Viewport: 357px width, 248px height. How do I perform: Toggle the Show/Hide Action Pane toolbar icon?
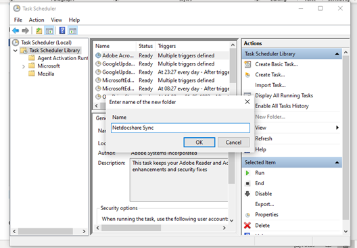coord(72,30)
